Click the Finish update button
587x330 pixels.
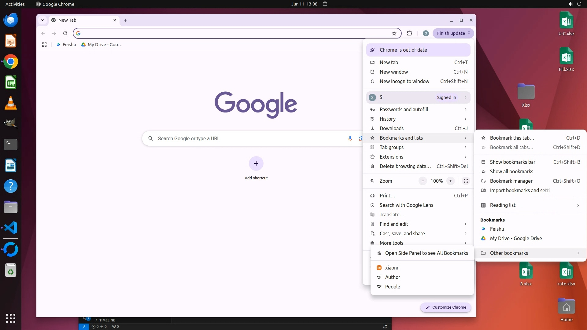(x=451, y=33)
